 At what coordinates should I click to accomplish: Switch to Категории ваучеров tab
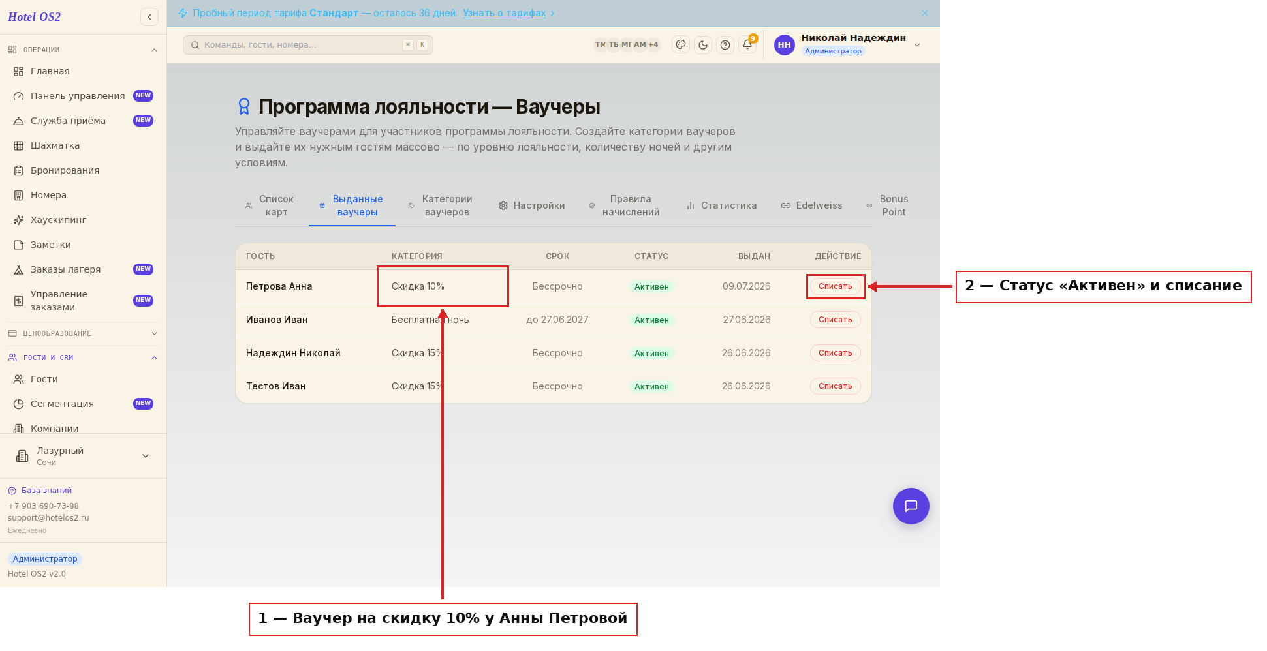pos(441,205)
